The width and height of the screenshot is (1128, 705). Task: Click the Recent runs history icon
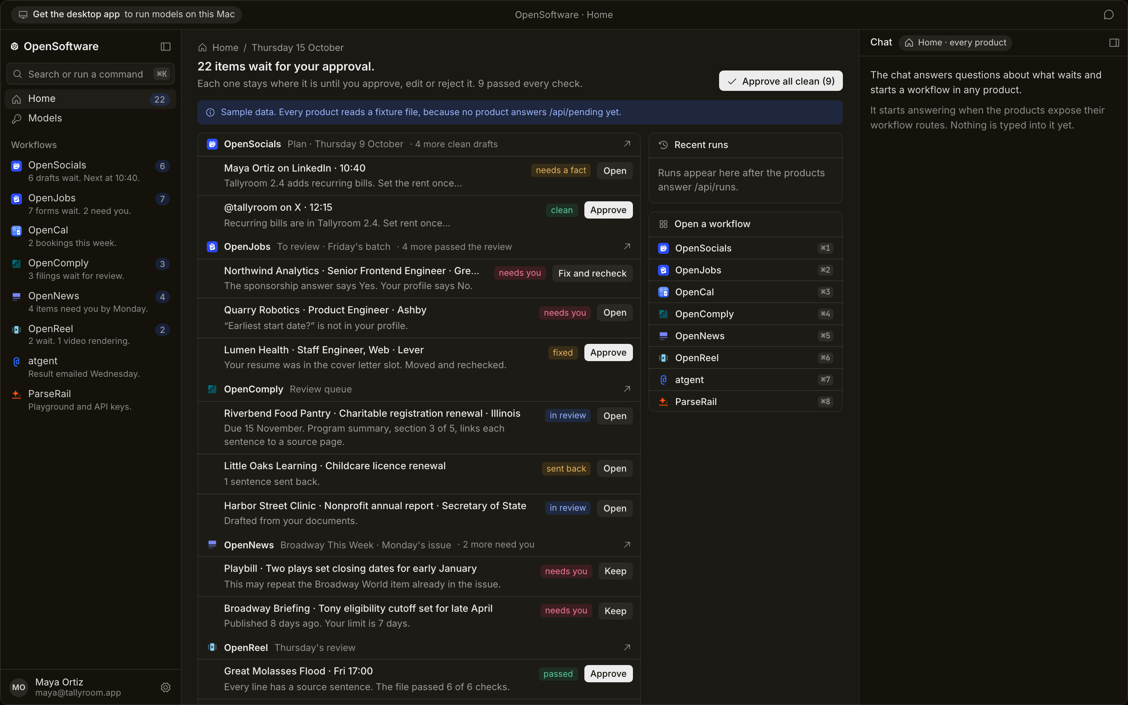(663, 145)
